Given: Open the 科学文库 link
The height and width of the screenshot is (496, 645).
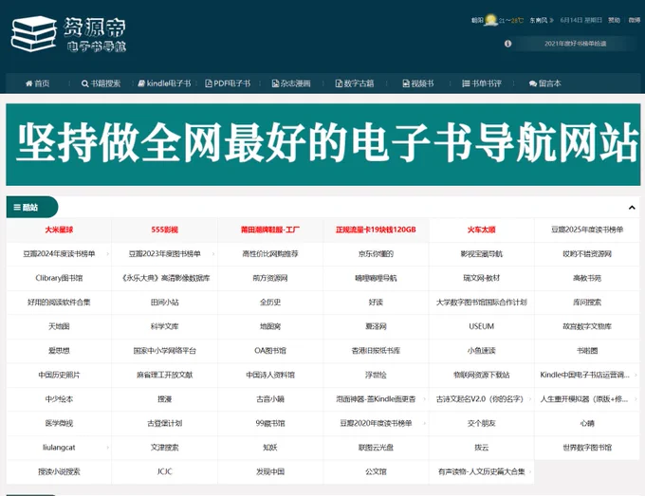Looking at the screenshot, I should tap(164, 326).
